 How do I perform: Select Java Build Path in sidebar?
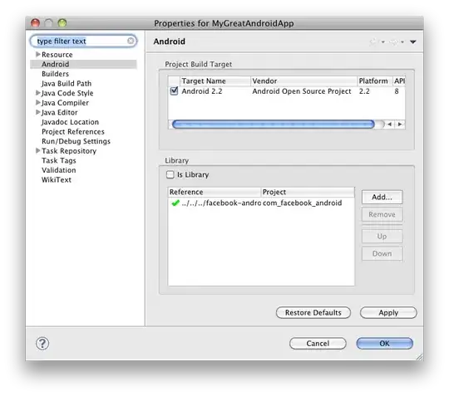tap(67, 84)
